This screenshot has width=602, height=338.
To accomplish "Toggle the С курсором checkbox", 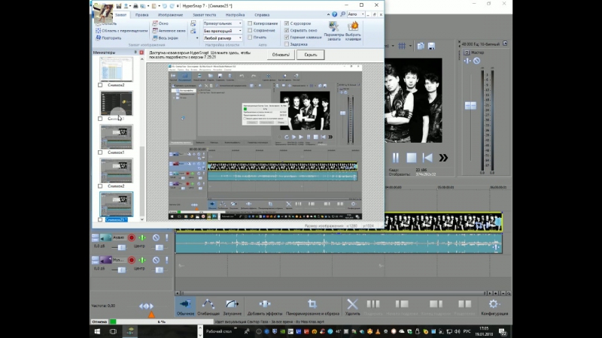I will [286, 23].
